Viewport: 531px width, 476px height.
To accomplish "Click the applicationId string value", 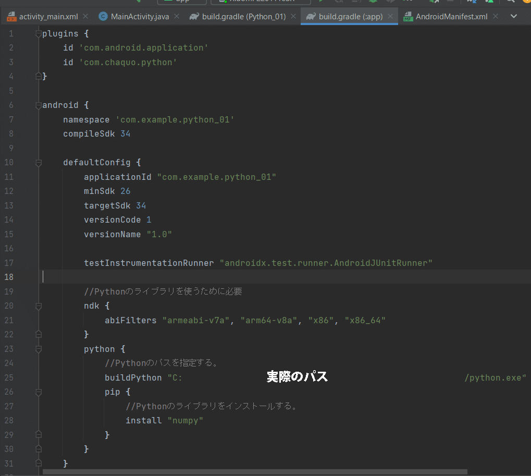I will point(217,177).
